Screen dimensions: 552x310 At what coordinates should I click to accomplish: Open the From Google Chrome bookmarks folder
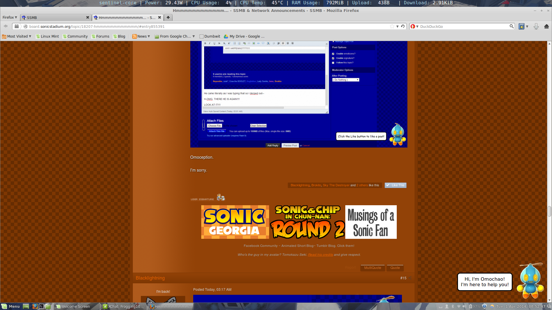coord(175,36)
